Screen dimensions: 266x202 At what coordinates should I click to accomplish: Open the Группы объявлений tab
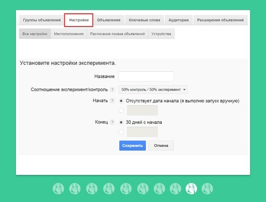(x=41, y=20)
